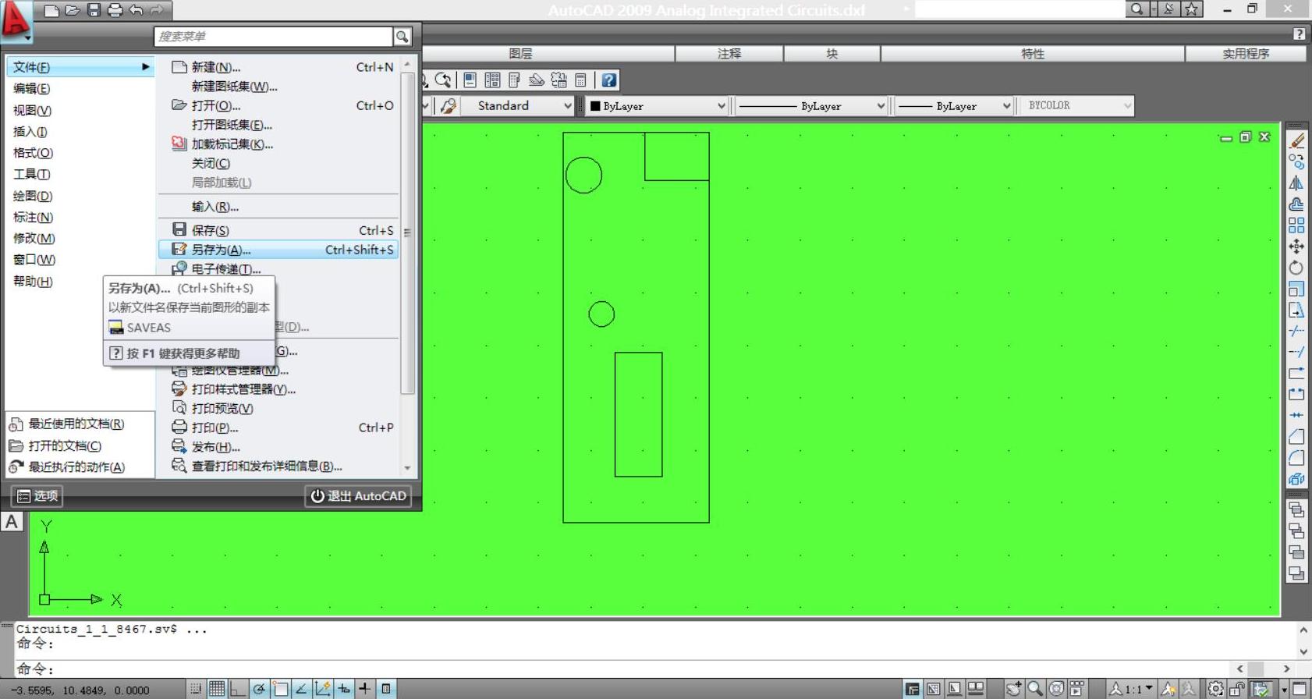Viewport: 1312px width, 699px height.
Task: Click 按 F1 键获得更多帮助 in the tooltip
Action: tap(183, 353)
